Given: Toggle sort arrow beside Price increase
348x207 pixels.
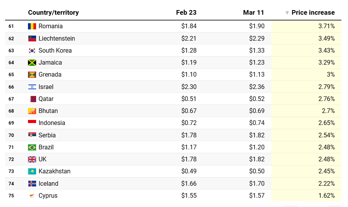Looking at the screenshot, I should (x=287, y=13).
